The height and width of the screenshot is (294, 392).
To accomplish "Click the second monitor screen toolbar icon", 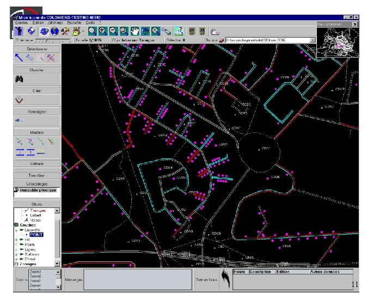I will pos(202,32).
